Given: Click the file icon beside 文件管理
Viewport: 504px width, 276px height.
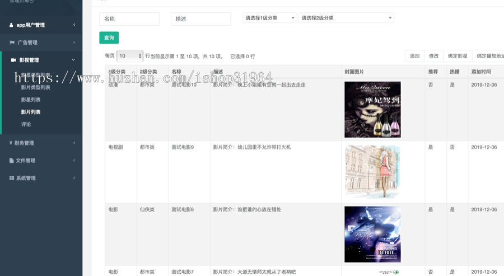Looking at the screenshot, I should pos(12,161).
